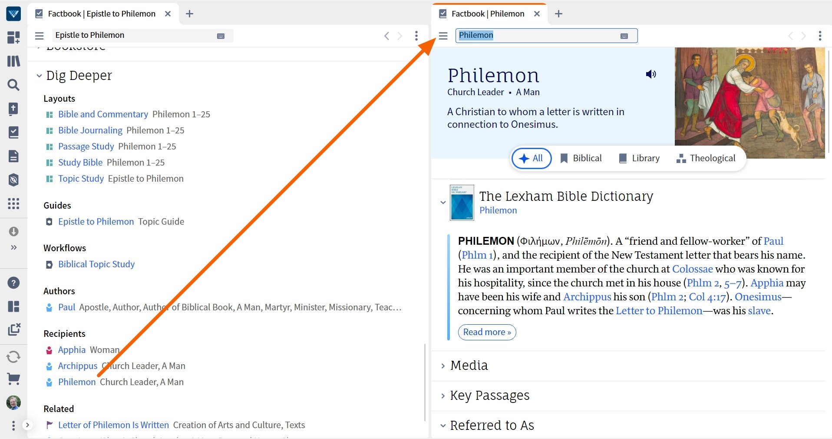Open the sidebar three-dot menu at the bottom
The width and height of the screenshot is (832, 439).
pos(13,426)
